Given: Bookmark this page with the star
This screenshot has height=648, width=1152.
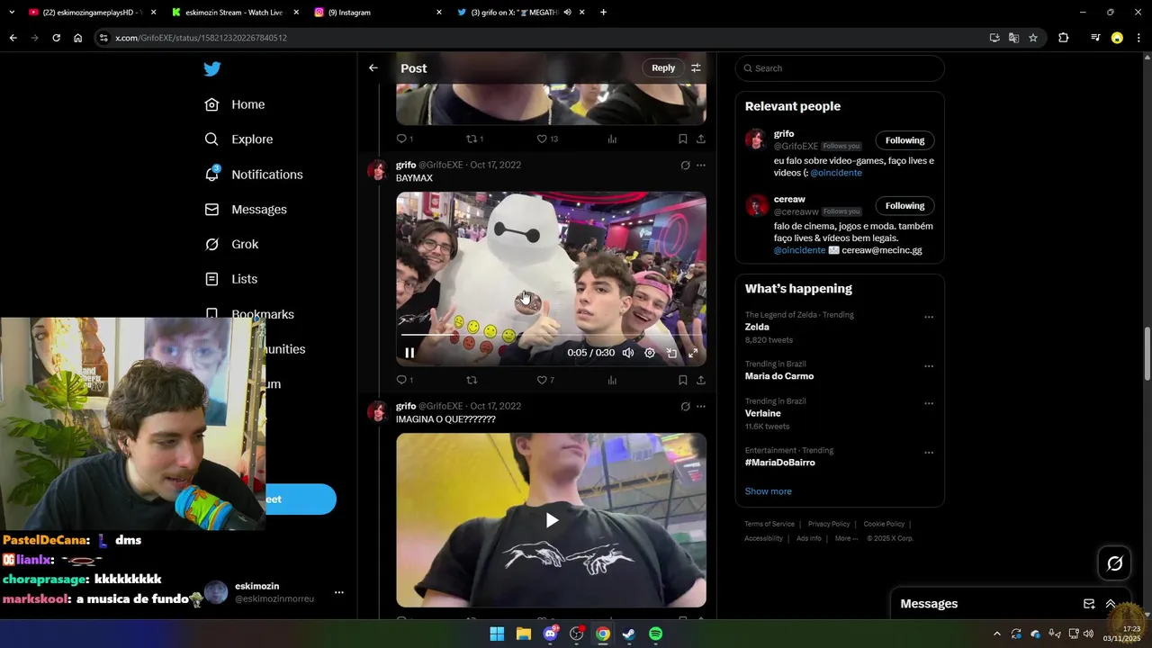Looking at the screenshot, I should pos(1033,38).
